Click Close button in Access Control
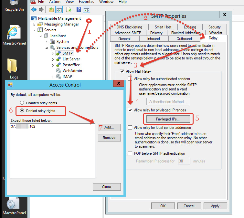 tap(107, 187)
